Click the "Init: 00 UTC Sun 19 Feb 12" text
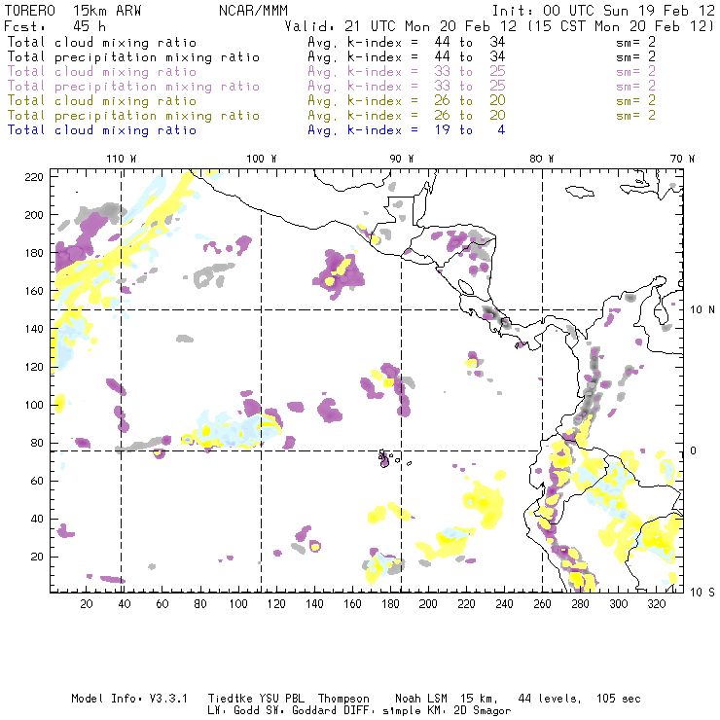Viewport: 720px width, 720px height. (603, 10)
